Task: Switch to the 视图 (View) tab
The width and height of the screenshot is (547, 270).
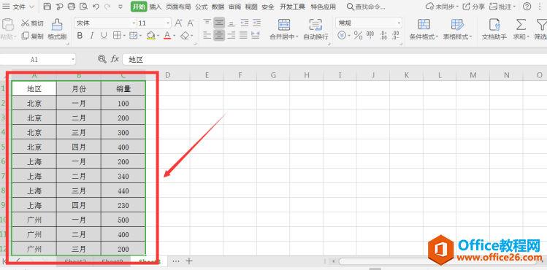Action: pyautogui.click(x=251, y=7)
